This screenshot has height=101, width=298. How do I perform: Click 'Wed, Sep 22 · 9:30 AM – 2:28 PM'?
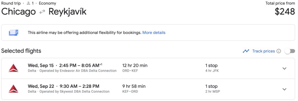point(63,86)
